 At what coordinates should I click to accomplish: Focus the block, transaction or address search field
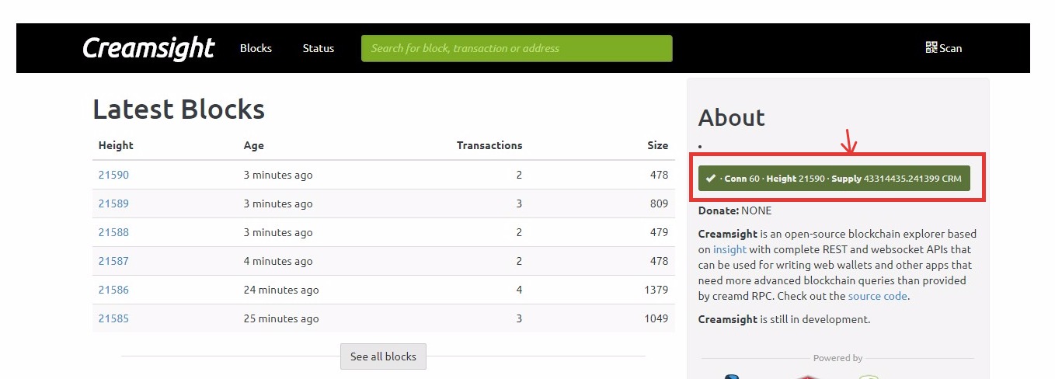pyautogui.click(x=517, y=48)
